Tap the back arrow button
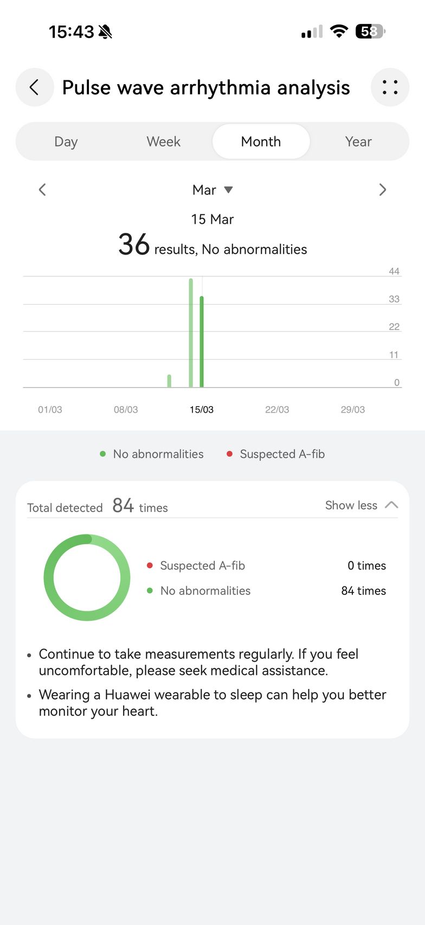 tap(34, 87)
